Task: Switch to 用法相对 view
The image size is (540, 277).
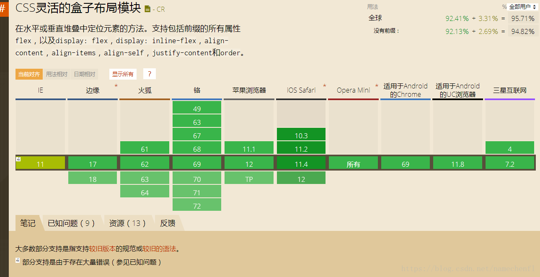Action: (x=57, y=74)
